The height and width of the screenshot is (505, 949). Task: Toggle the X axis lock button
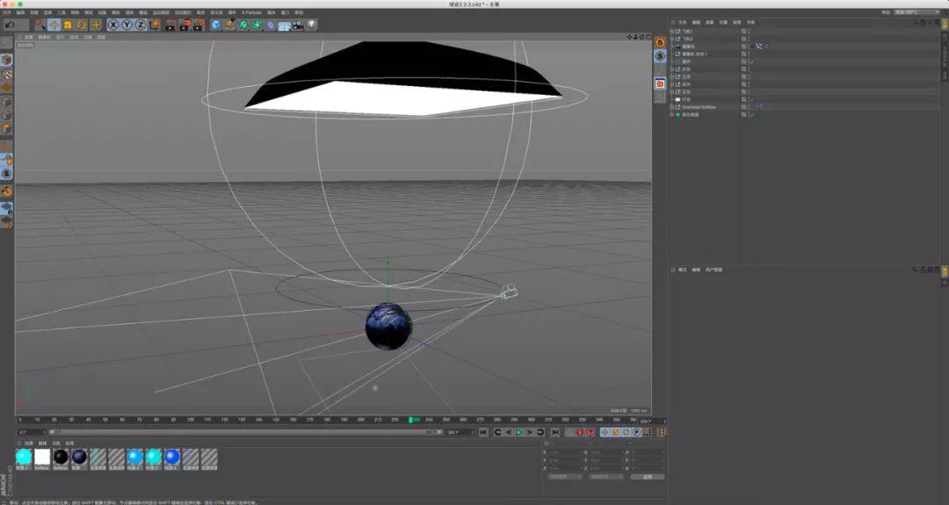(x=113, y=25)
